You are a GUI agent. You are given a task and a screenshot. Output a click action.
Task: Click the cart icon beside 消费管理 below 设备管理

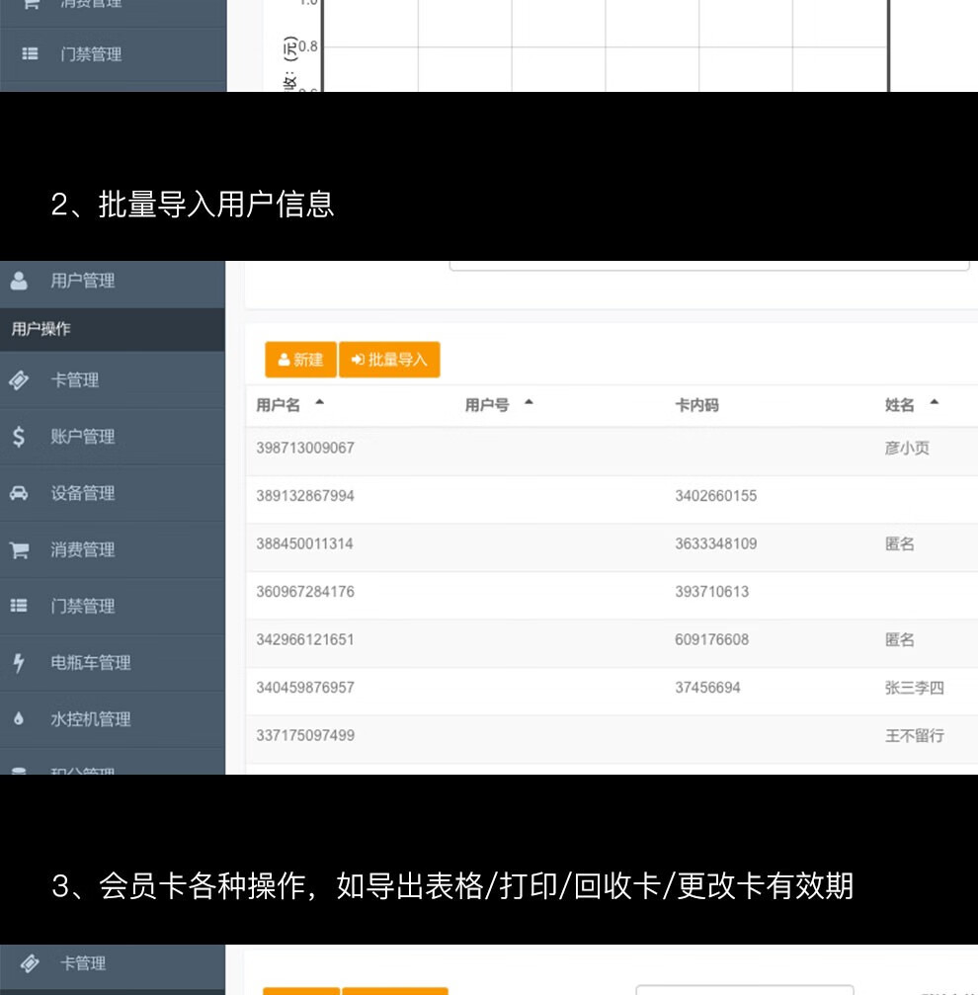point(19,550)
